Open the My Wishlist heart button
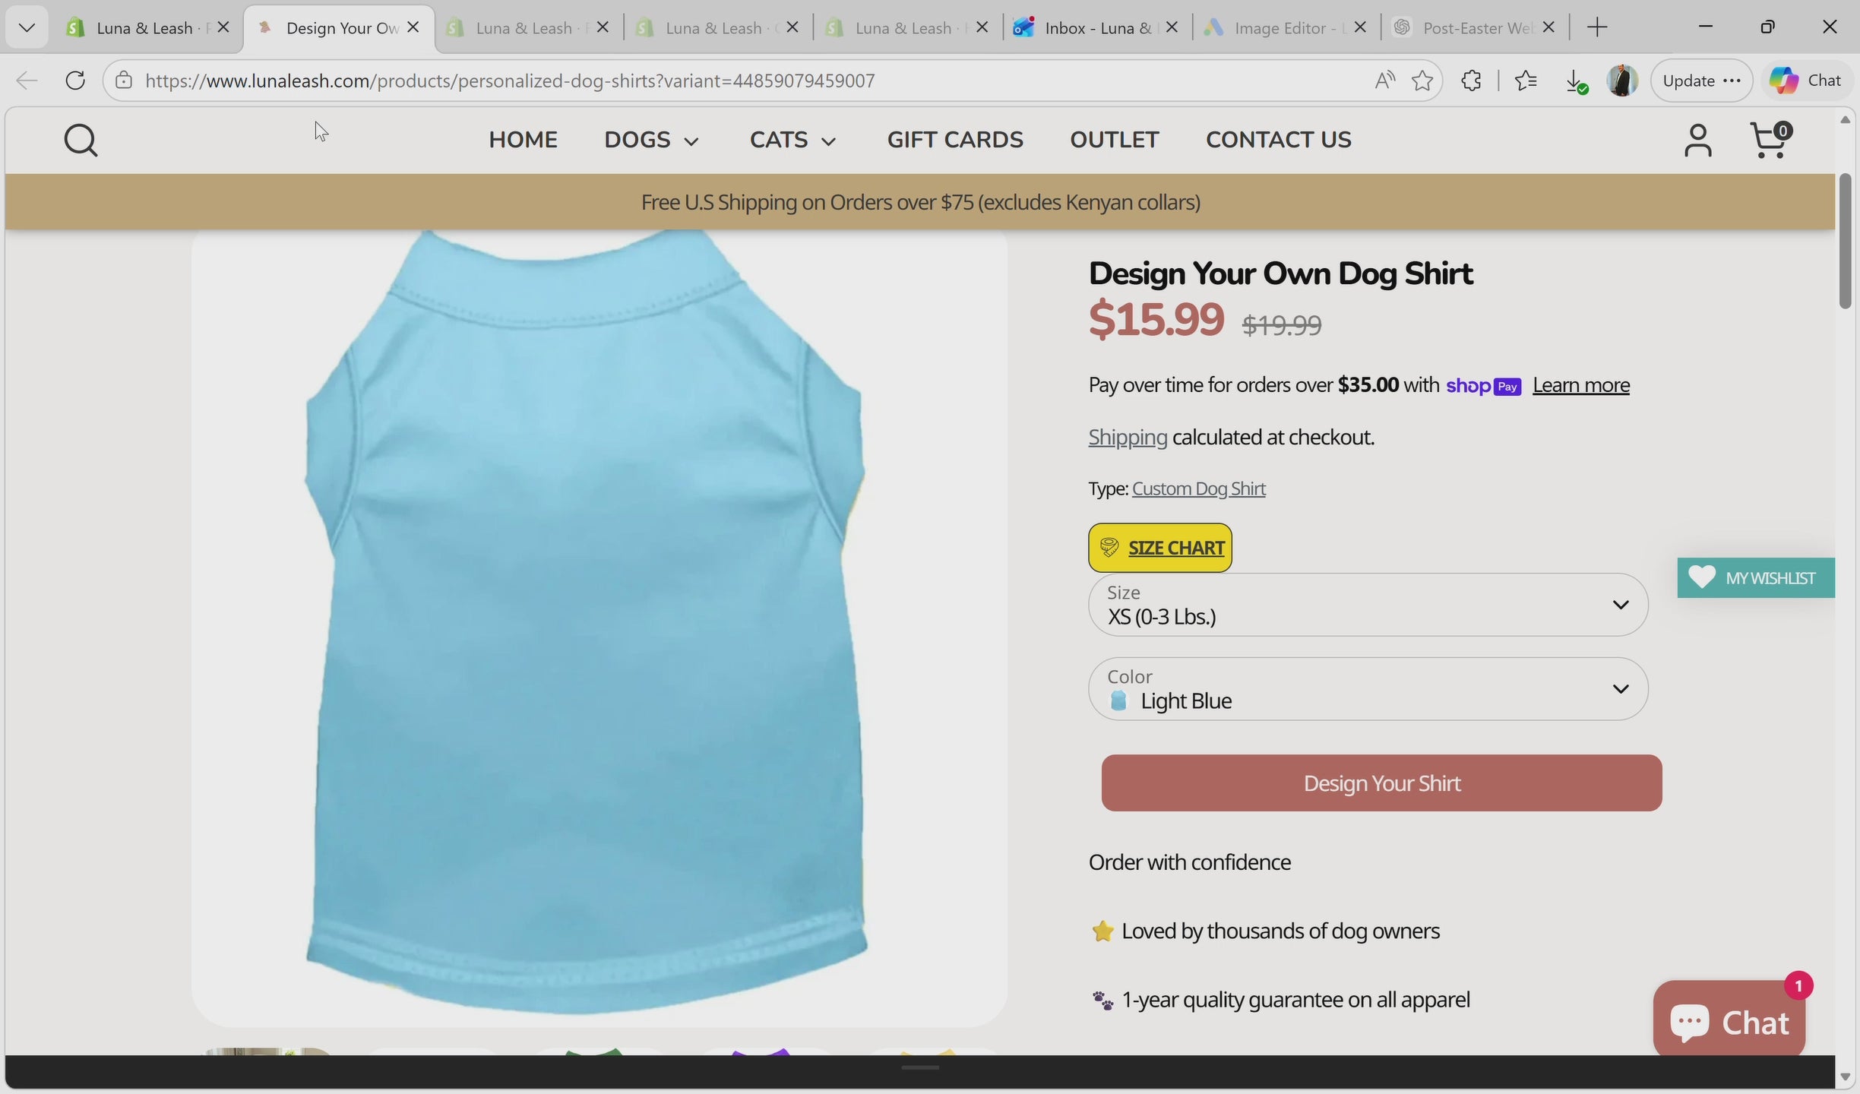 pos(1756,578)
